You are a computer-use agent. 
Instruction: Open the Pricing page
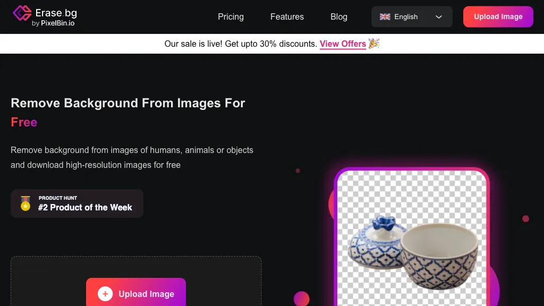pyautogui.click(x=231, y=16)
